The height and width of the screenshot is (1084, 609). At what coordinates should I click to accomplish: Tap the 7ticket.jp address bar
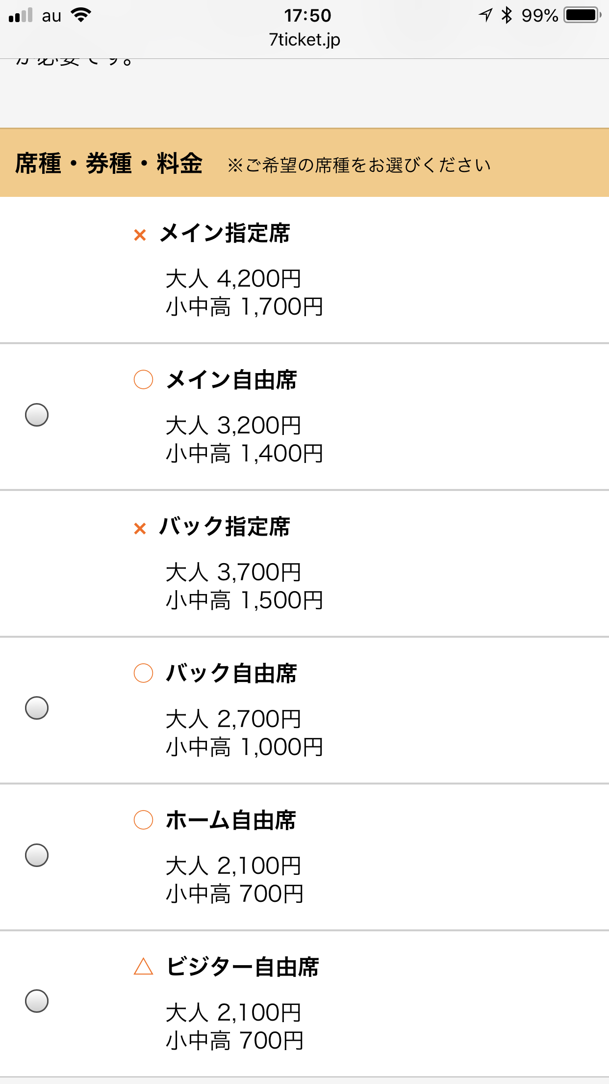tap(304, 39)
